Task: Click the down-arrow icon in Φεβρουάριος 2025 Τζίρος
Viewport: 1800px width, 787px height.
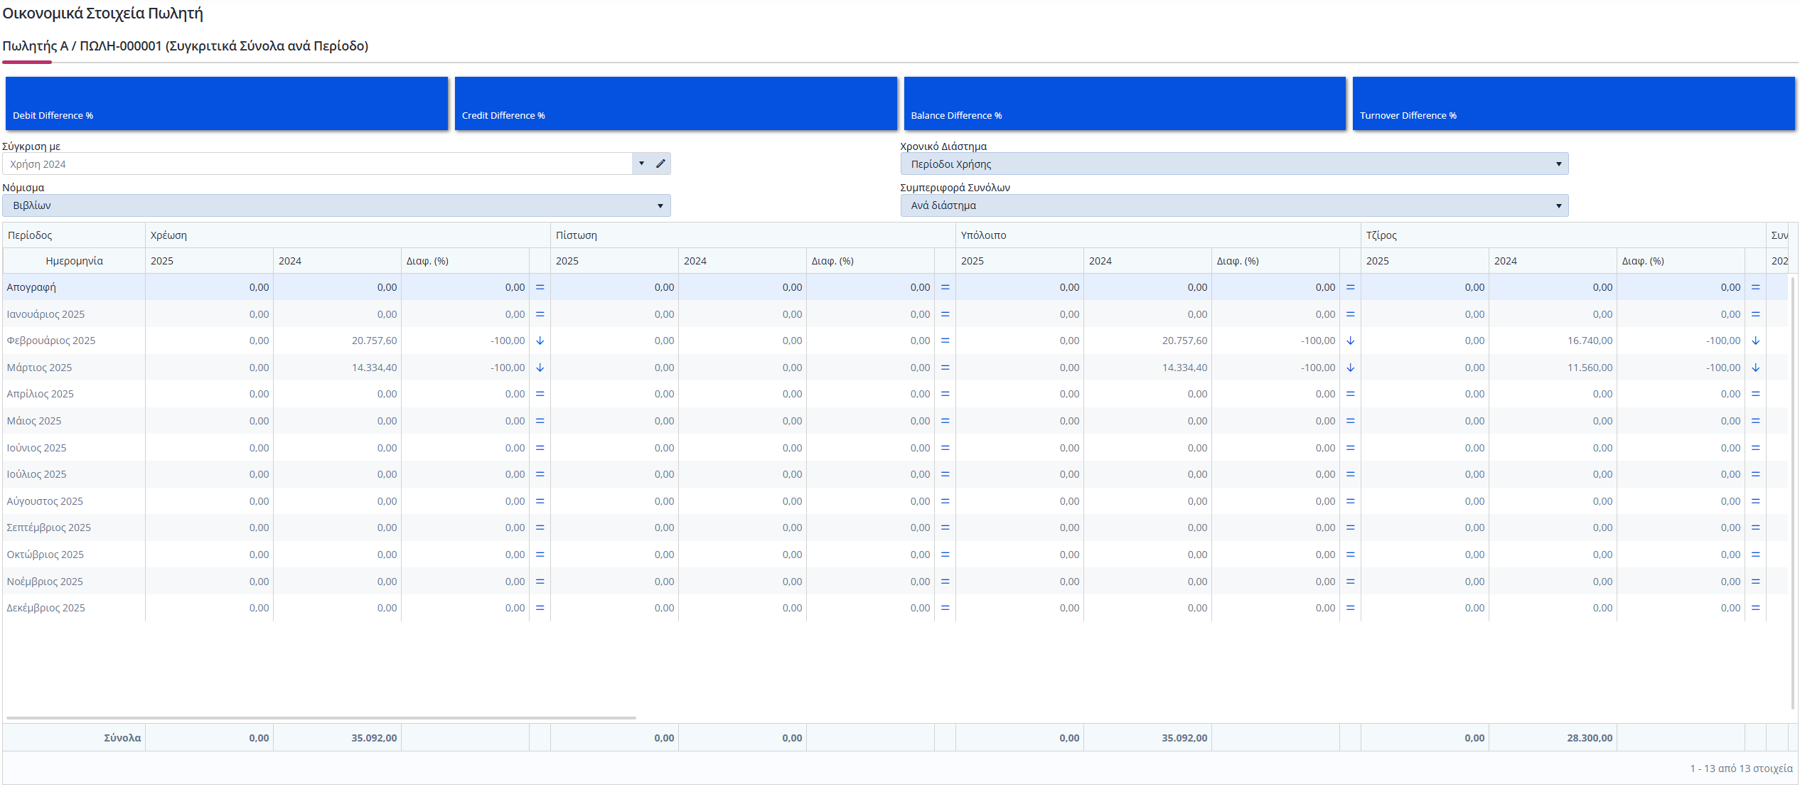Action: (x=1756, y=341)
